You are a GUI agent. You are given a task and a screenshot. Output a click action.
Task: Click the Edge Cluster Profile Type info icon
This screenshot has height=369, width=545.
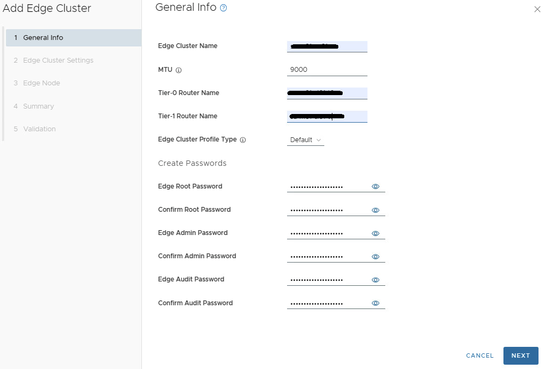(x=243, y=140)
